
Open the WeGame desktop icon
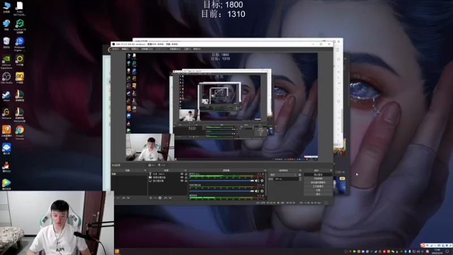coord(6,114)
